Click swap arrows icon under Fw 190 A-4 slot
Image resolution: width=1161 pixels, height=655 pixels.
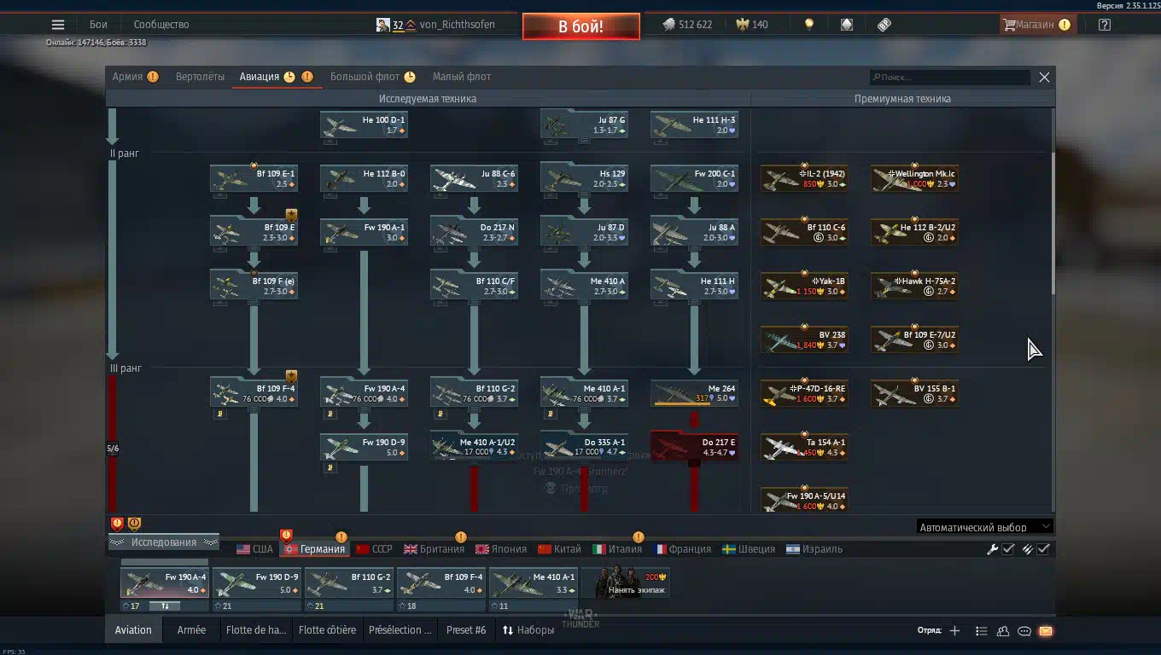pyautogui.click(x=165, y=606)
